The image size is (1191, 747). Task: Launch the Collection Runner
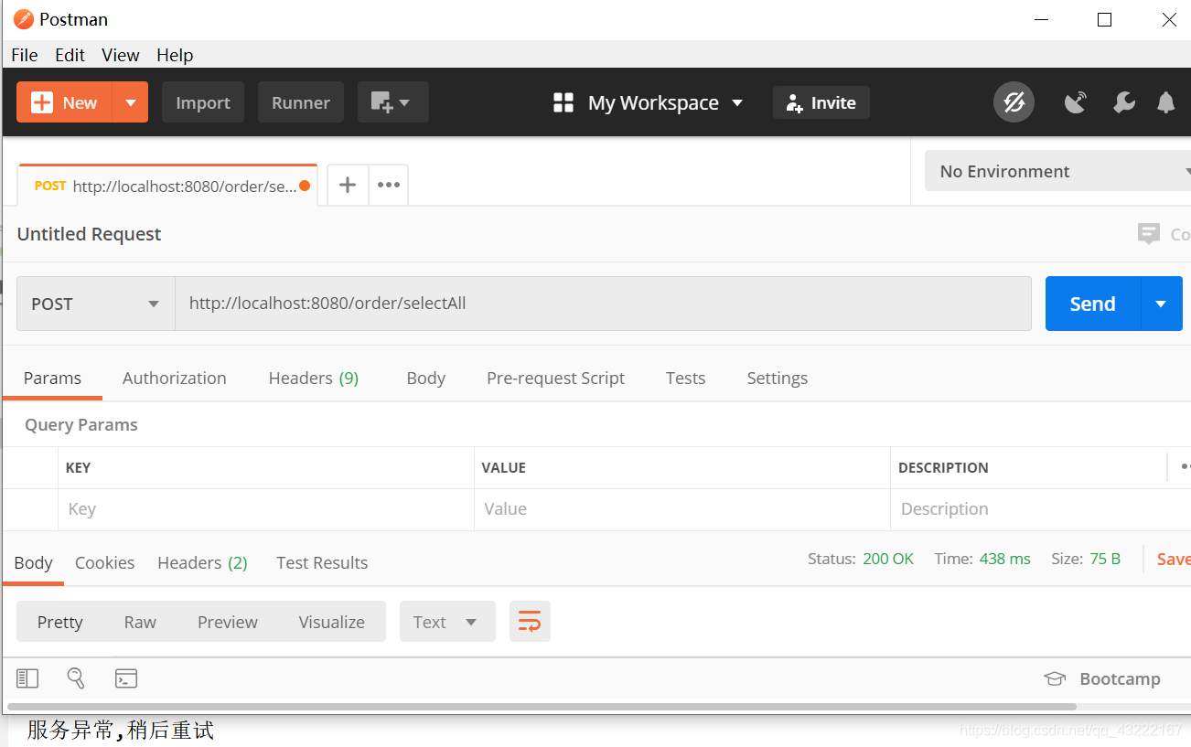click(x=300, y=102)
